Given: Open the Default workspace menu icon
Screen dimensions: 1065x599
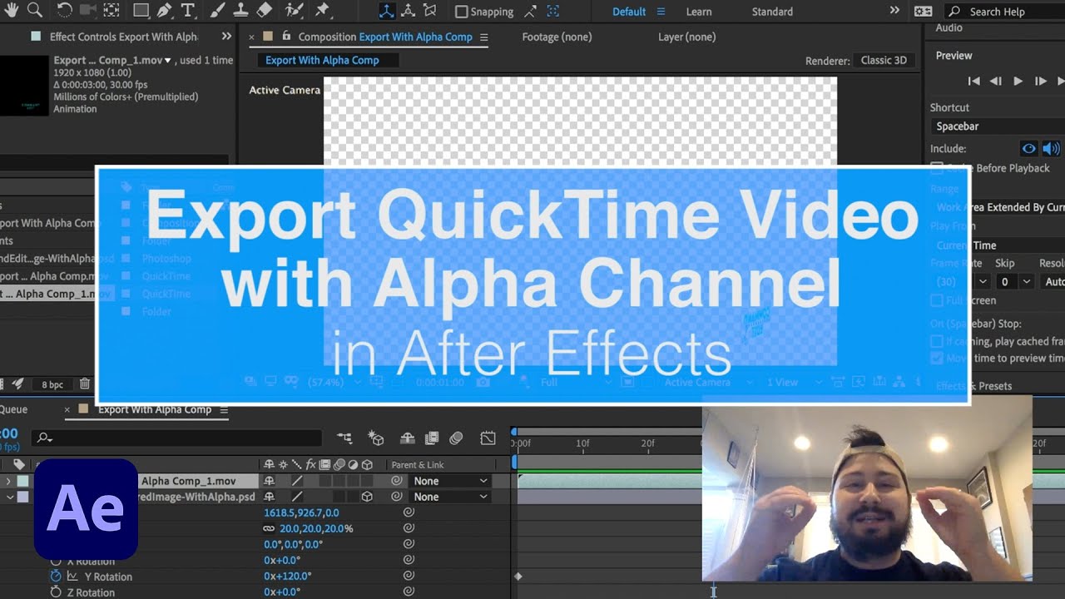Looking at the screenshot, I should click(x=661, y=12).
